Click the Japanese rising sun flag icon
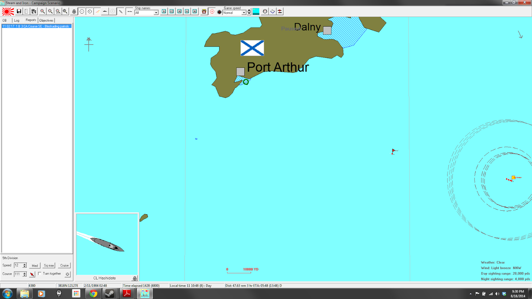The width and height of the screenshot is (532, 299). pos(8,12)
